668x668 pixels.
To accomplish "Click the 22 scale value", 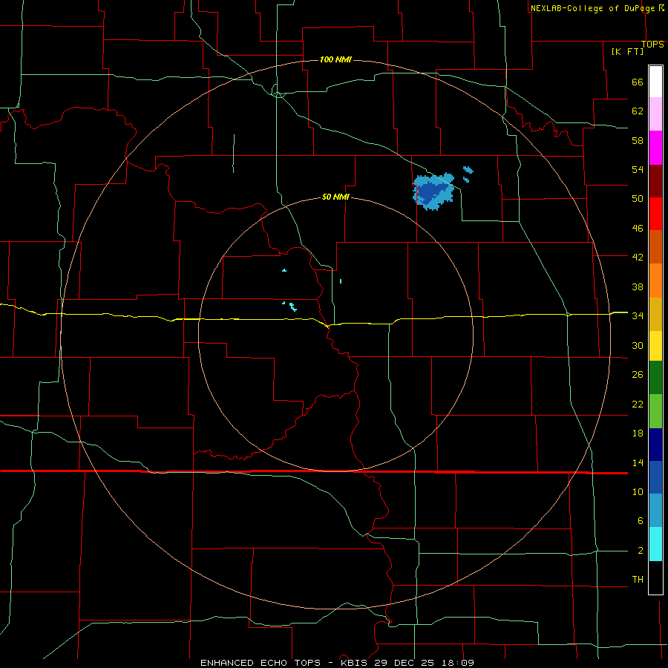I will click(x=638, y=404).
